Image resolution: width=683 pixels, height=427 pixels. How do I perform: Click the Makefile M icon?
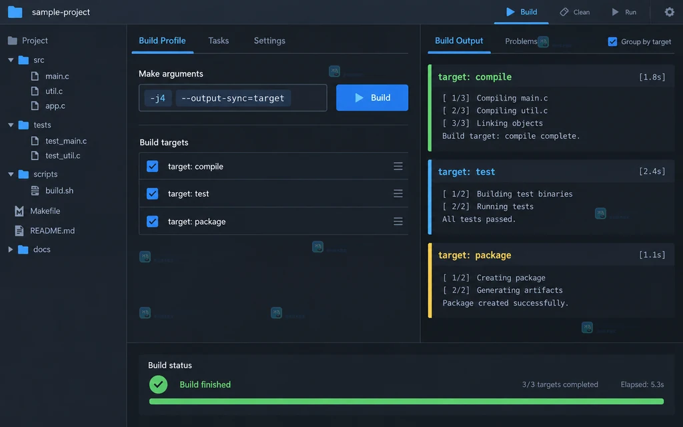[19, 211]
